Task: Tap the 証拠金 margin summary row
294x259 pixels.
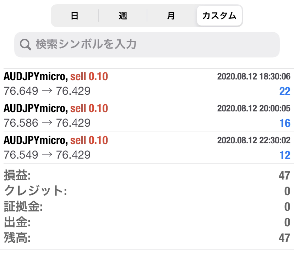Action: pos(147,206)
